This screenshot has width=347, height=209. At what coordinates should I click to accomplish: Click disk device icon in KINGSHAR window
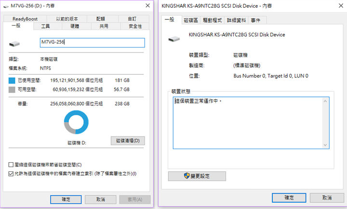(174, 39)
